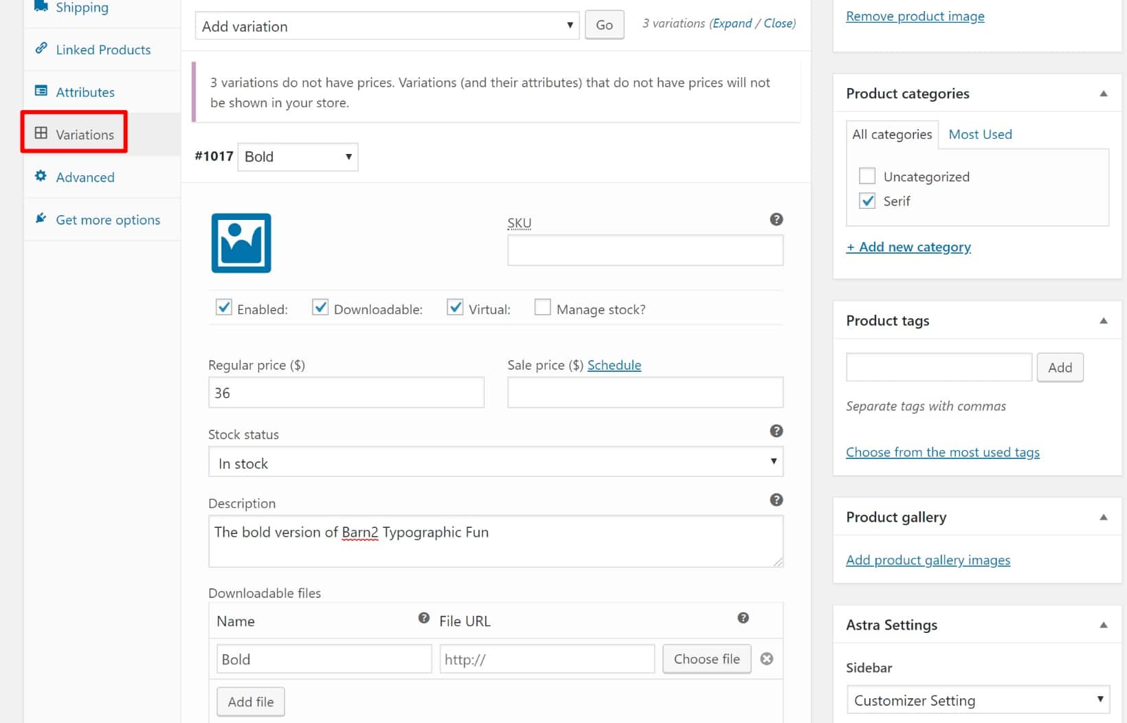Viewport: 1127px width, 723px height.
Task: Click the File URL help icon
Action: 743,618
